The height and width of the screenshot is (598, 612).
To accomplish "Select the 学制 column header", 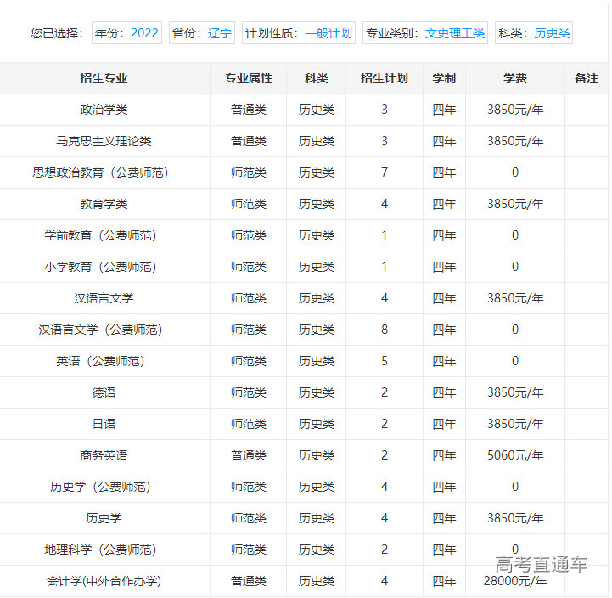I will (444, 78).
